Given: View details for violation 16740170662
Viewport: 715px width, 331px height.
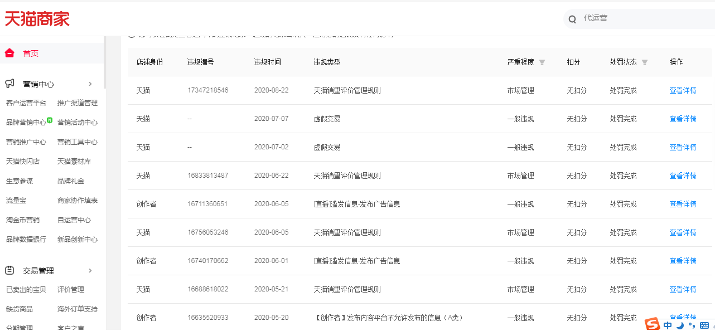Looking at the screenshot, I should tap(683, 261).
